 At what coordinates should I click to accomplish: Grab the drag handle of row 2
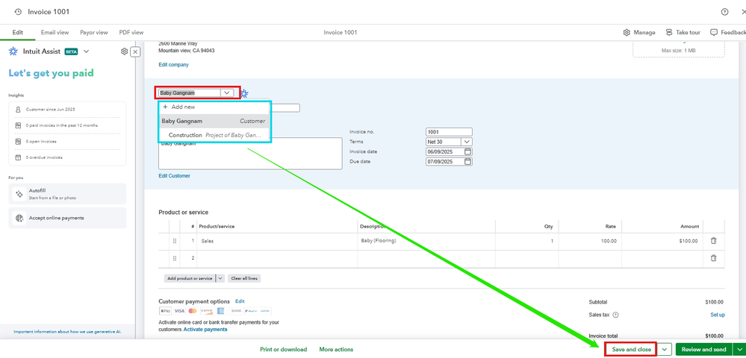coord(175,258)
